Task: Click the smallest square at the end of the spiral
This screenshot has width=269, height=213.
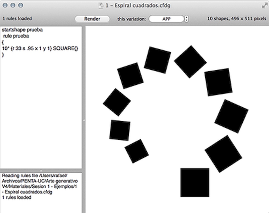Action: 136,151
